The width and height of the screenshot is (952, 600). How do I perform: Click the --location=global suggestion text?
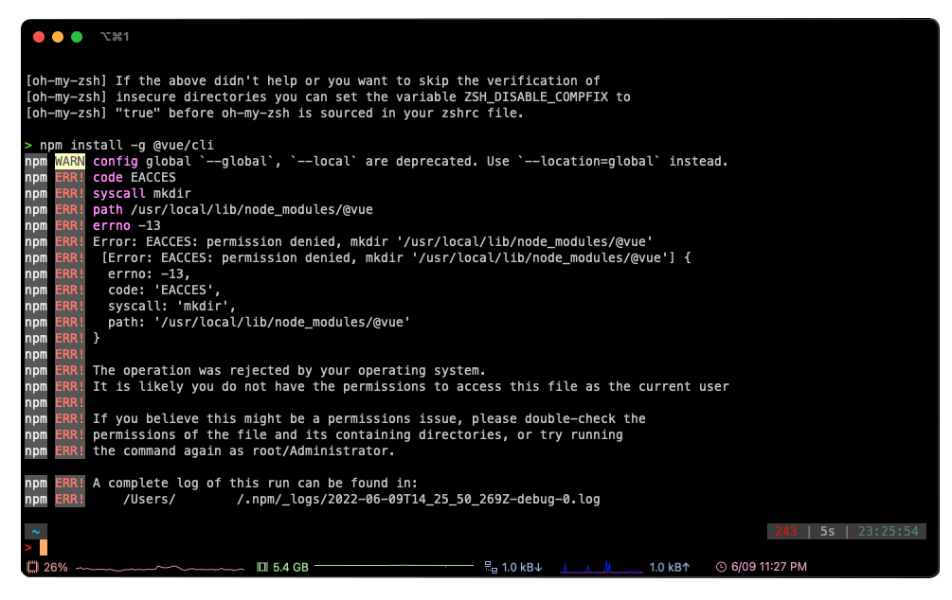tap(589, 162)
